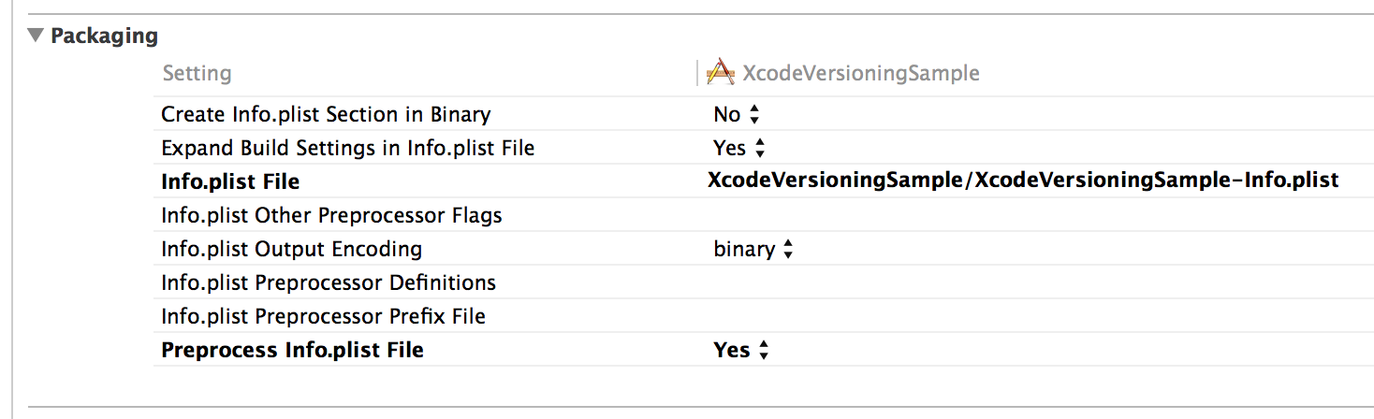The width and height of the screenshot is (1374, 419).
Task: Click the Packaging section title
Action: pyautogui.click(x=104, y=36)
